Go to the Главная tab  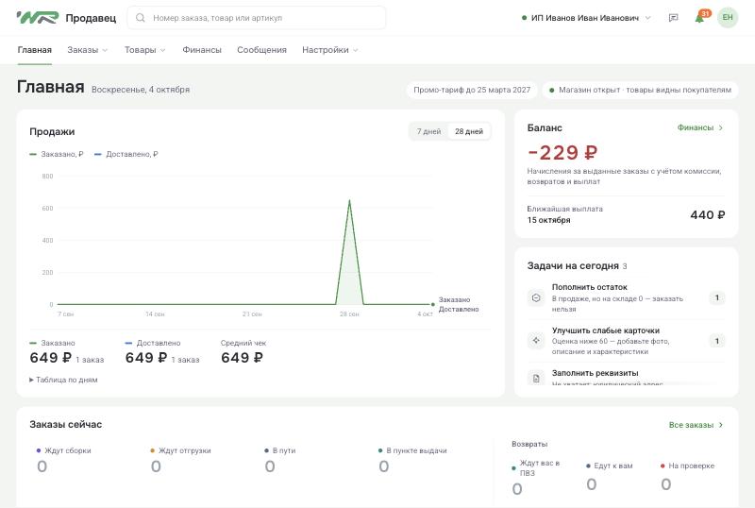coord(35,50)
